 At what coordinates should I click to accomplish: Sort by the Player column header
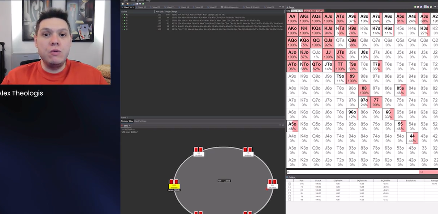[168, 12]
